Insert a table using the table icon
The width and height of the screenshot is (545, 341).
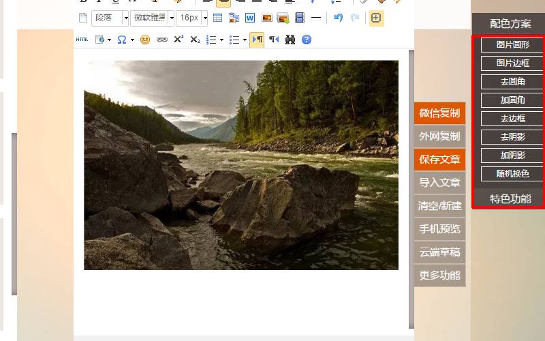[218, 18]
